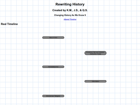Click the Created by K.M., J.S., & Q.S. text
The height and width of the screenshot is (105, 140).
(70, 10)
